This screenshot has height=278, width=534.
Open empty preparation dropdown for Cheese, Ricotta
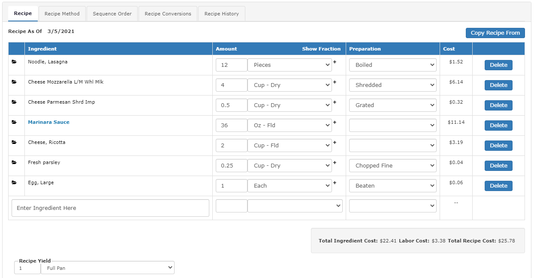(x=393, y=146)
